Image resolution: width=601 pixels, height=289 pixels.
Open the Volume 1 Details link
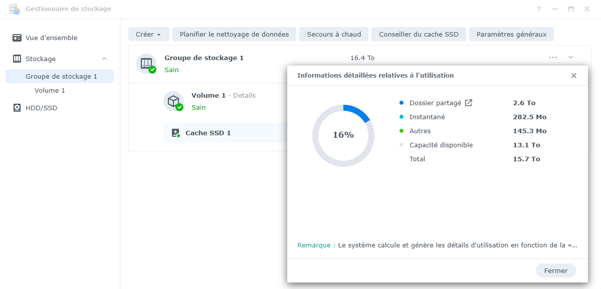pos(244,95)
